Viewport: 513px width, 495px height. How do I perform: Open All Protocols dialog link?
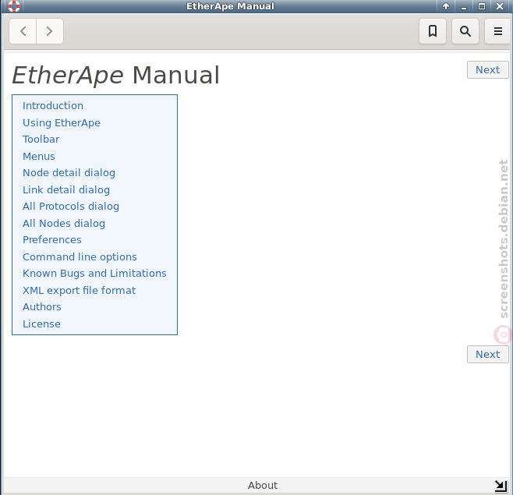pyautogui.click(x=71, y=207)
